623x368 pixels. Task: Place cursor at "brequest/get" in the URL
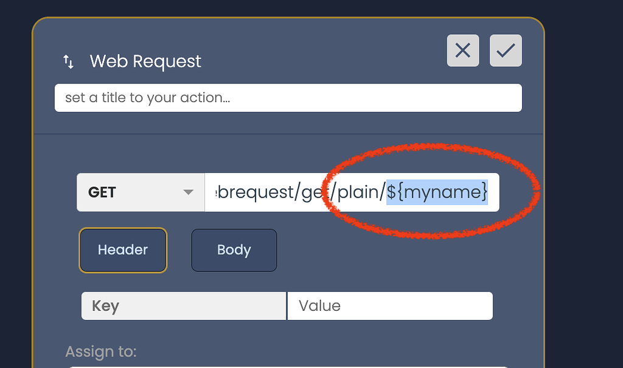click(x=268, y=192)
